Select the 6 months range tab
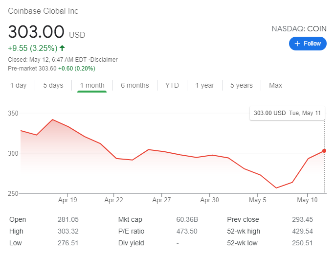The image size is (335, 260). click(x=134, y=85)
